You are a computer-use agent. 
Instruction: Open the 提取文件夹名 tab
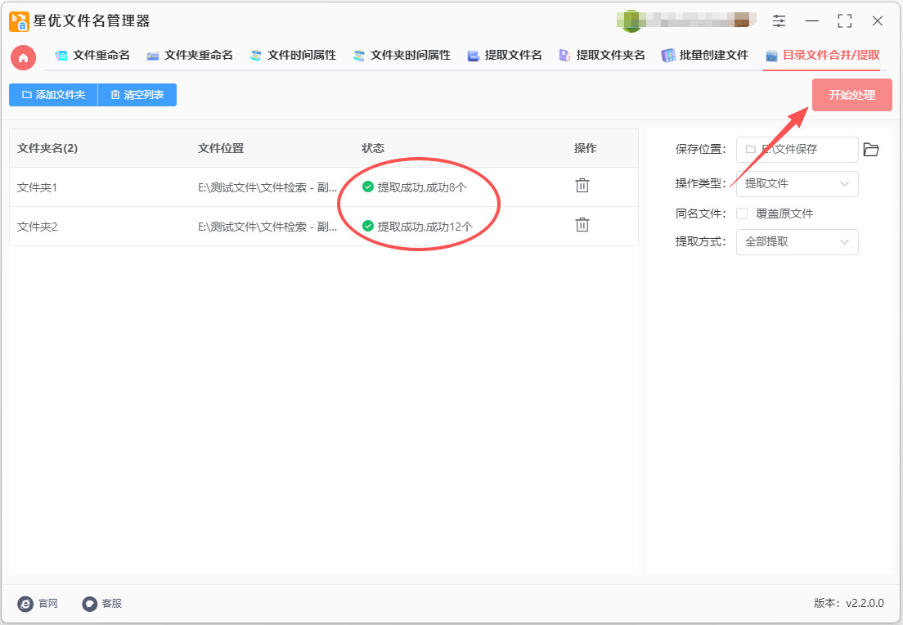click(602, 56)
